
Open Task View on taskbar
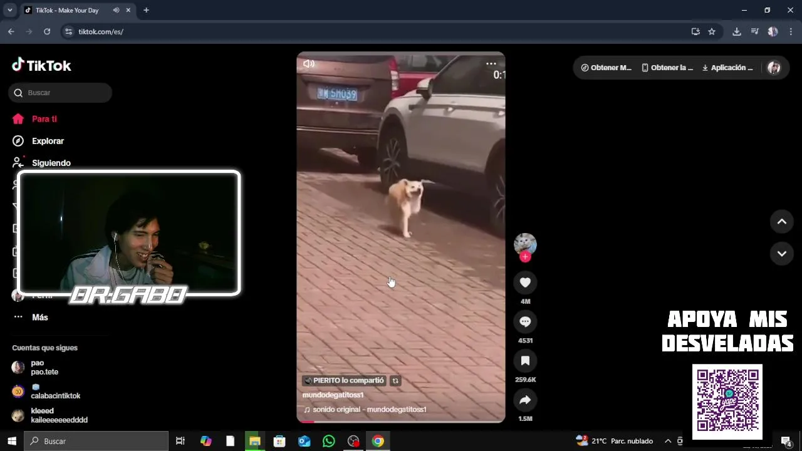tap(180, 441)
